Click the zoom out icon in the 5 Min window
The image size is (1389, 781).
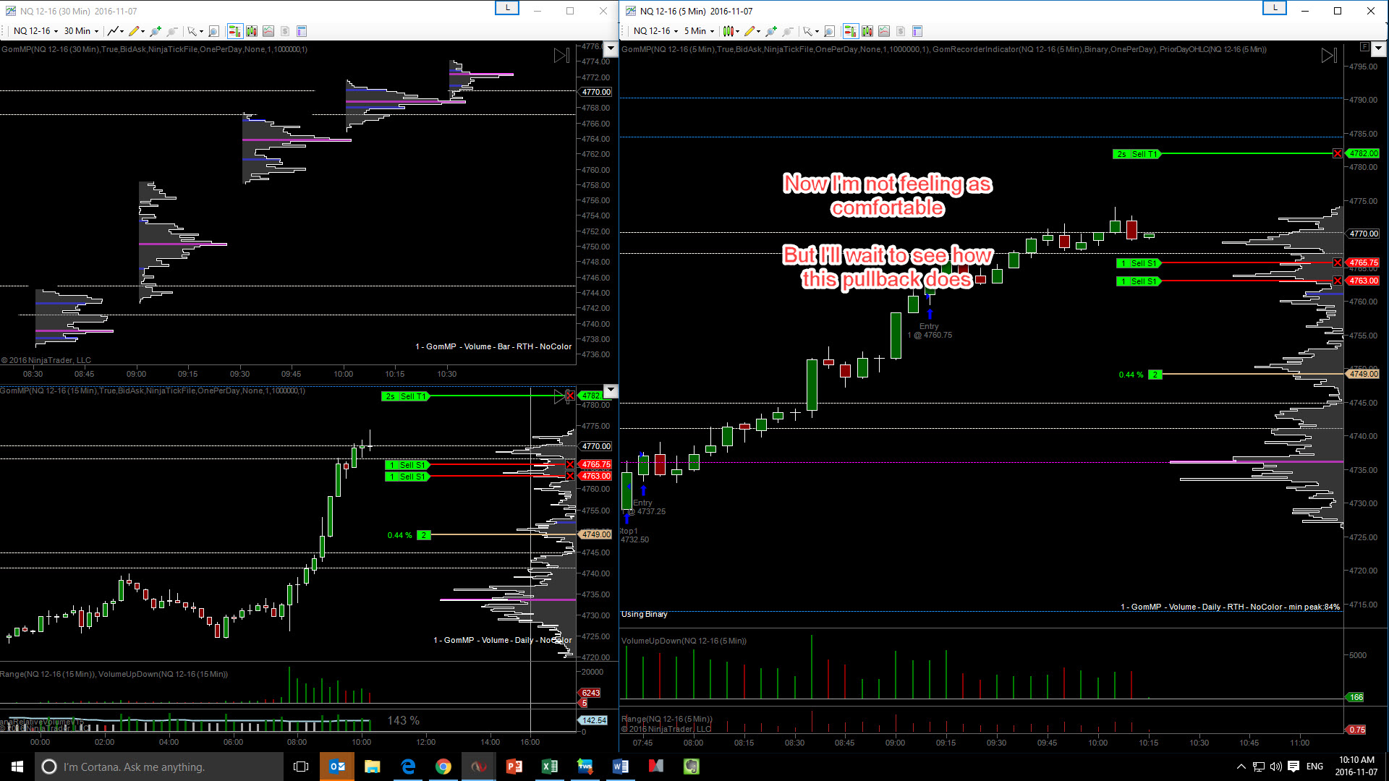(x=788, y=31)
